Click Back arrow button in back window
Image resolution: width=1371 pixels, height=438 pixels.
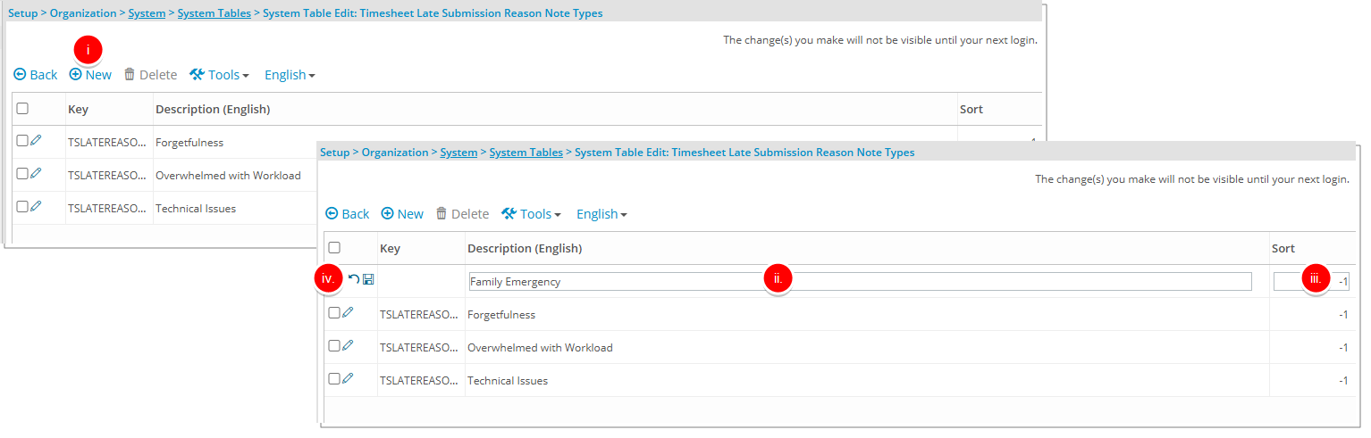(36, 75)
